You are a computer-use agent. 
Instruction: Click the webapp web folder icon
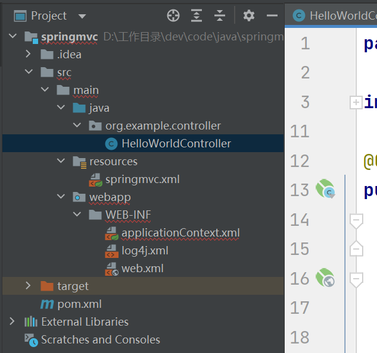79,197
